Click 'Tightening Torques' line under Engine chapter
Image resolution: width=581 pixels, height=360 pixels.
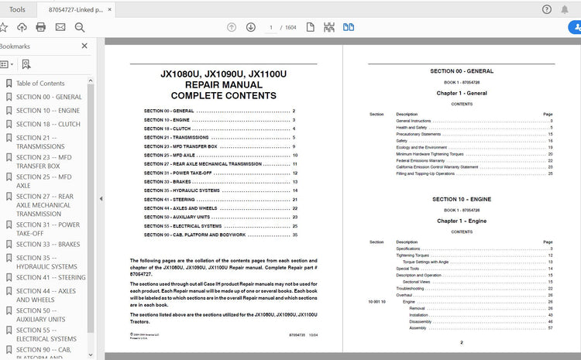474,255
